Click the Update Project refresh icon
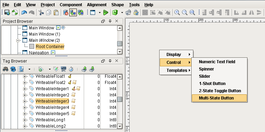Screen dimensions: 265x132 coord(15,12)
